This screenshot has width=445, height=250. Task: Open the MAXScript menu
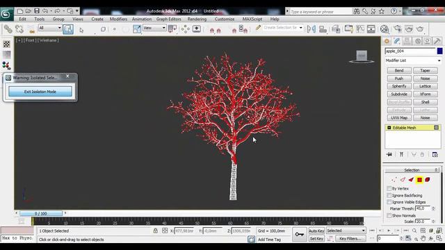click(x=252, y=19)
